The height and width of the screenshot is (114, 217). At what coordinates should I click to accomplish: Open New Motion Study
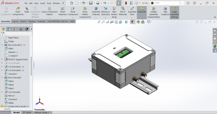[114, 13]
